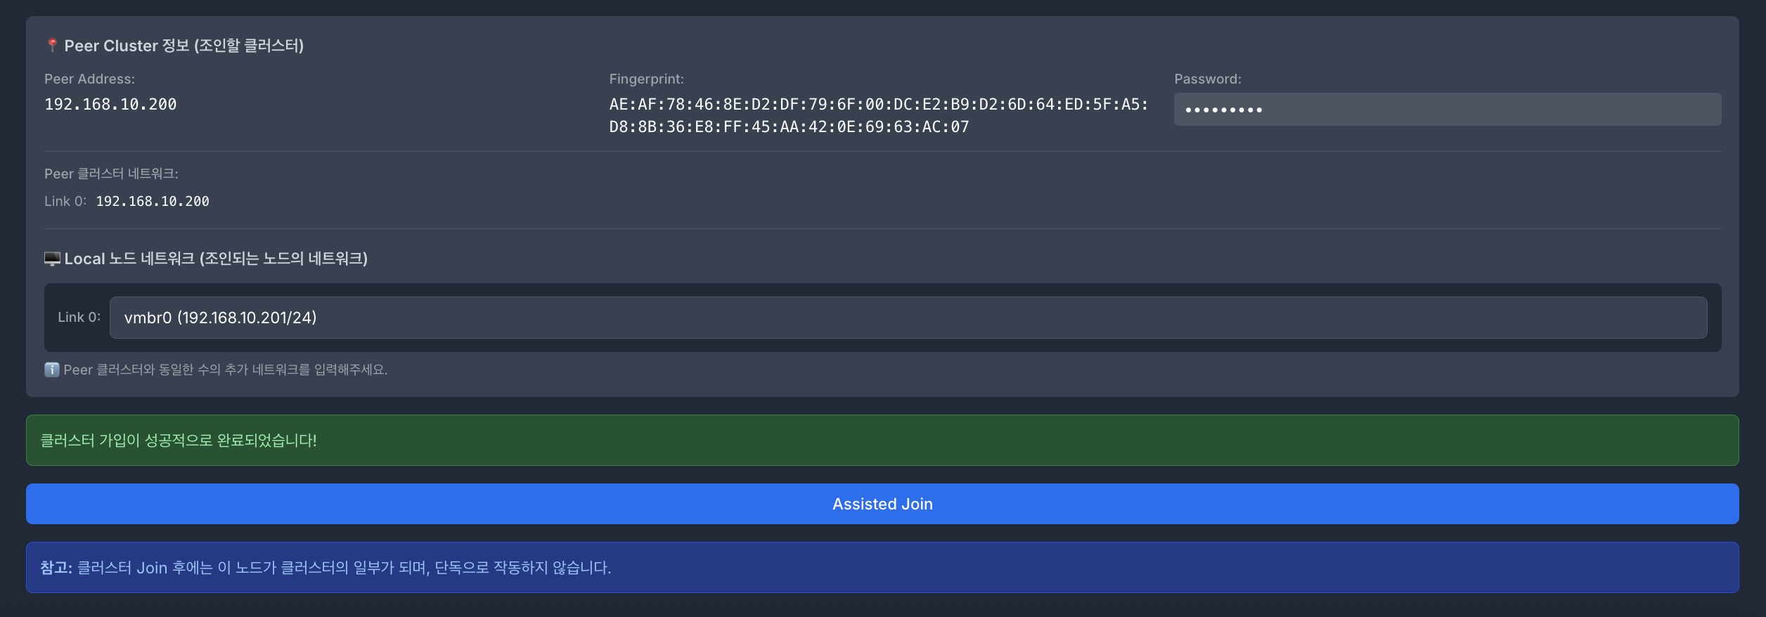Click the green cluster join success message
The width and height of the screenshot is (1766, 617).
point(882,441)
